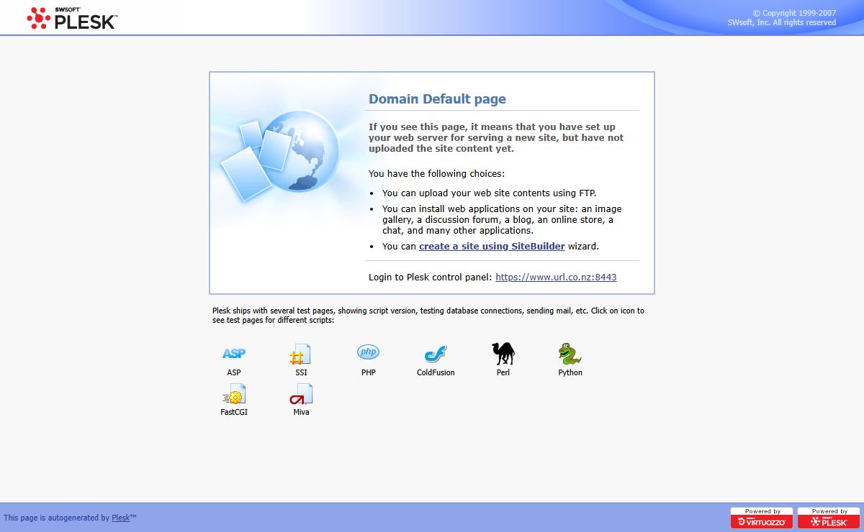The height and width of the screenshot is (532, 864).
Task: Click the Powered by Plesk badge
Action: [829, 518]
